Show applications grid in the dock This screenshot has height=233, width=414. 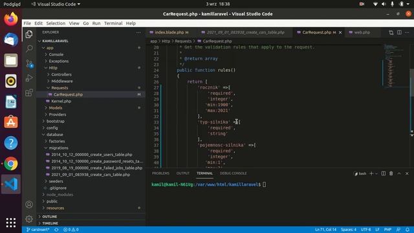point(11,223)
